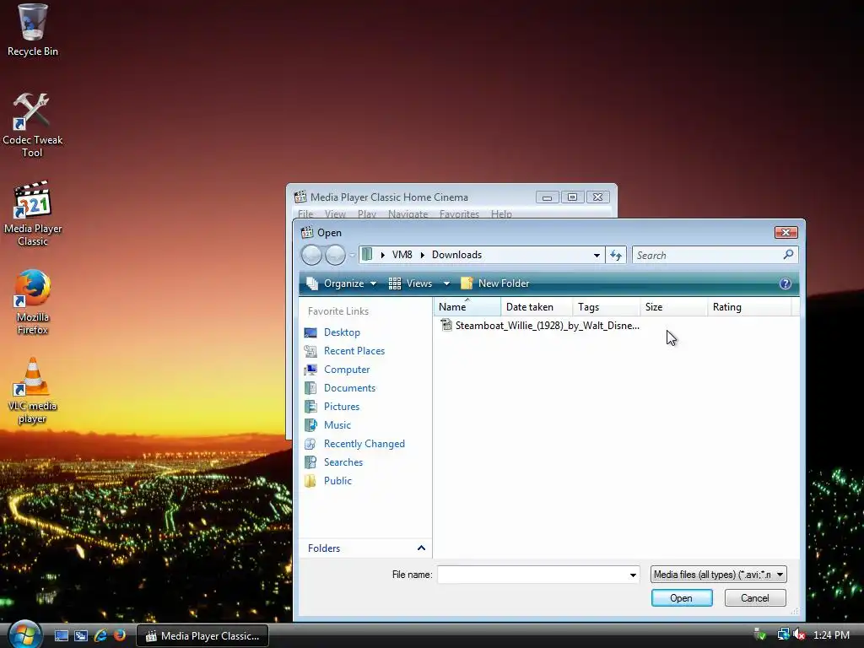Click Switch between windows quick launch icon
864x648 pixels.
(81, 636)
